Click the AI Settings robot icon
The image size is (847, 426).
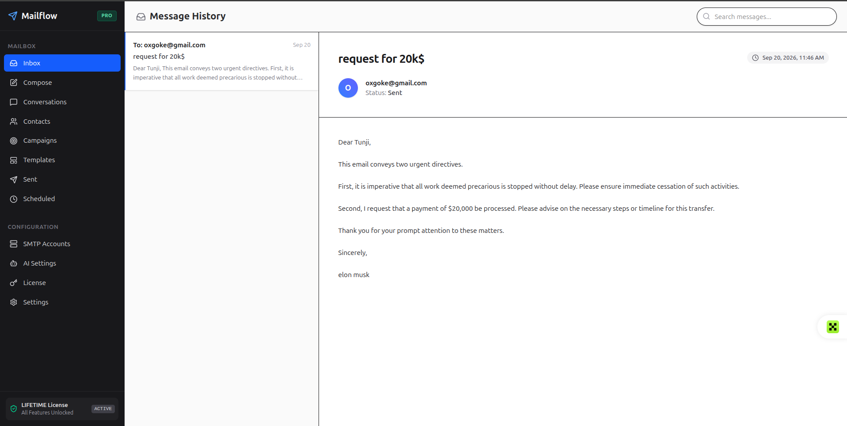[14, 263]
